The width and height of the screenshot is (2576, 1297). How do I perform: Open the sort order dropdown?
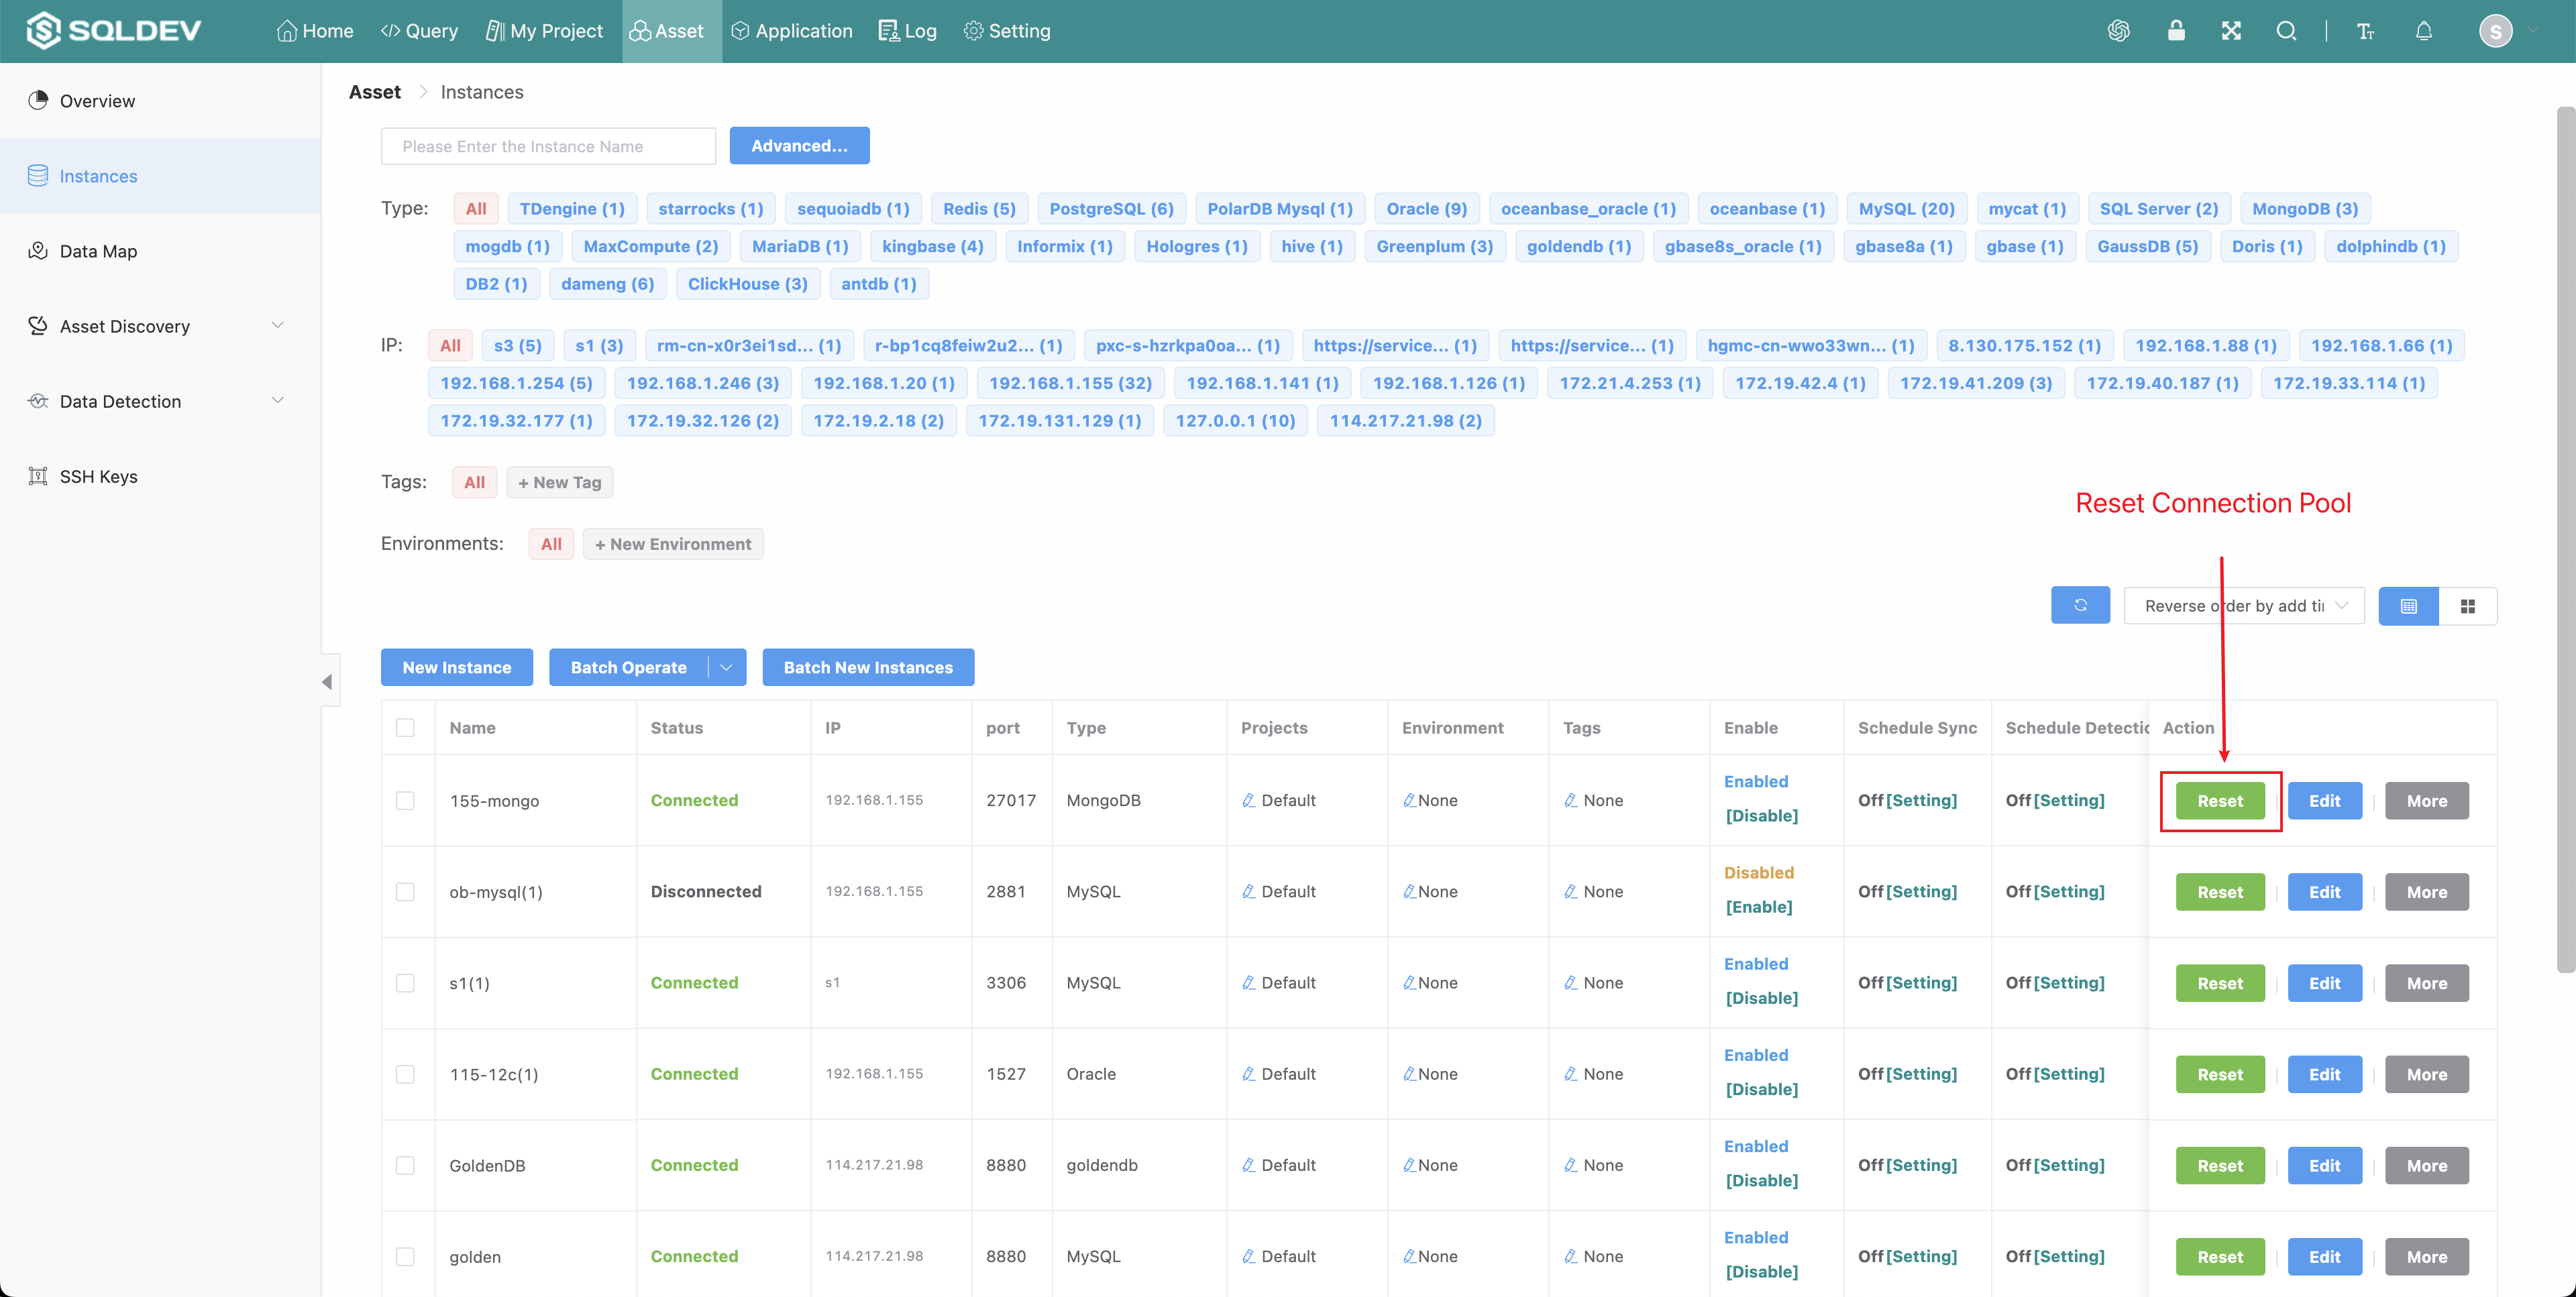2244,606
